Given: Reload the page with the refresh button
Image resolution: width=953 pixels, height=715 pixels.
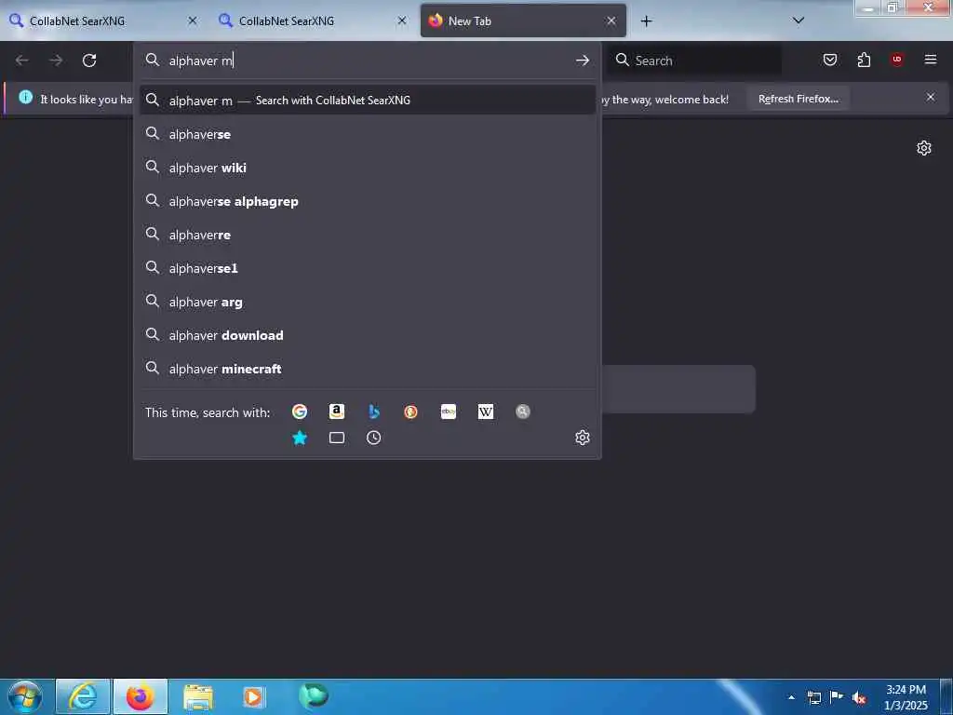Looking at the screenshot, I should click(89, 61).
